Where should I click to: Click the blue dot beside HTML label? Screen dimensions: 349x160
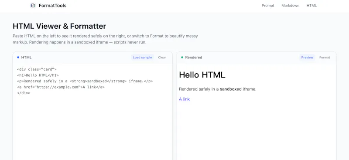(18, 58)
